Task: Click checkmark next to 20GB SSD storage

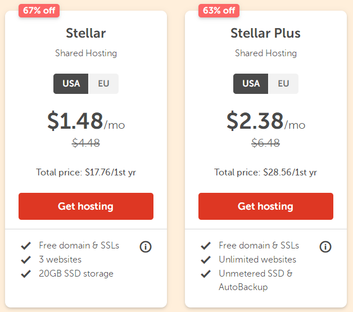Action: point(25,274)
